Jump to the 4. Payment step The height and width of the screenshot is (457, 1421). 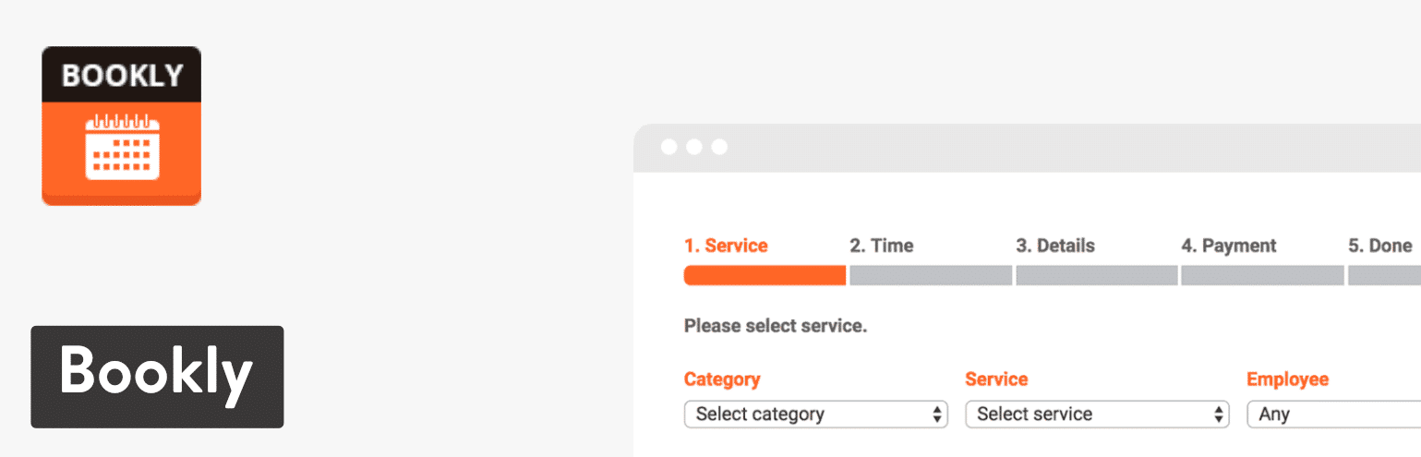pyautogui.click(x=1228, y=246)
